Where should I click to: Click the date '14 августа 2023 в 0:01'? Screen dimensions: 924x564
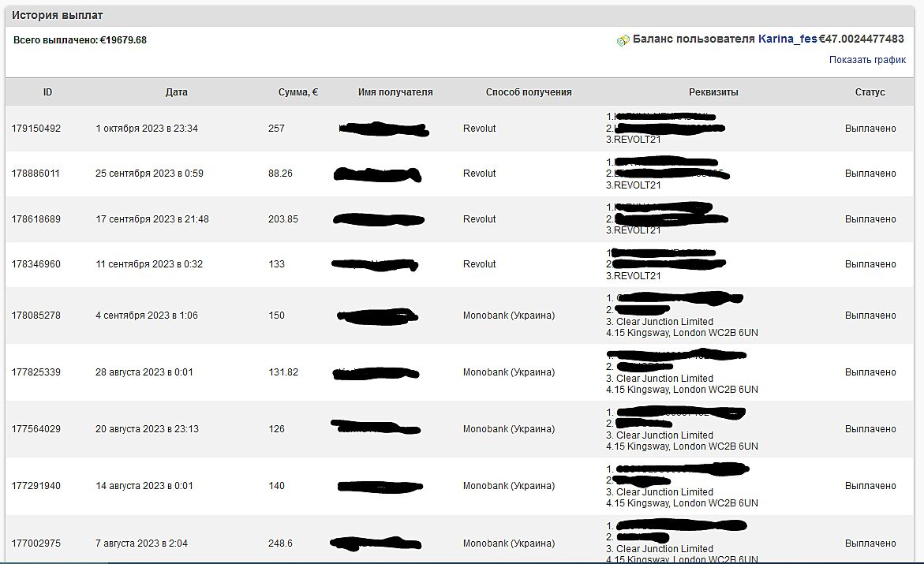click(x=144, y=486)
